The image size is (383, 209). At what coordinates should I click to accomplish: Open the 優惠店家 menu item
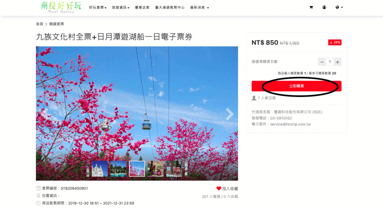(x=142, y=7)
